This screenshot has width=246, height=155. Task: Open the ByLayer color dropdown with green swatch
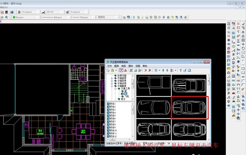click(26, 17)
